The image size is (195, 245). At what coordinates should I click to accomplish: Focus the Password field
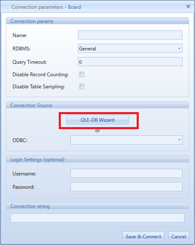point(126,187)
